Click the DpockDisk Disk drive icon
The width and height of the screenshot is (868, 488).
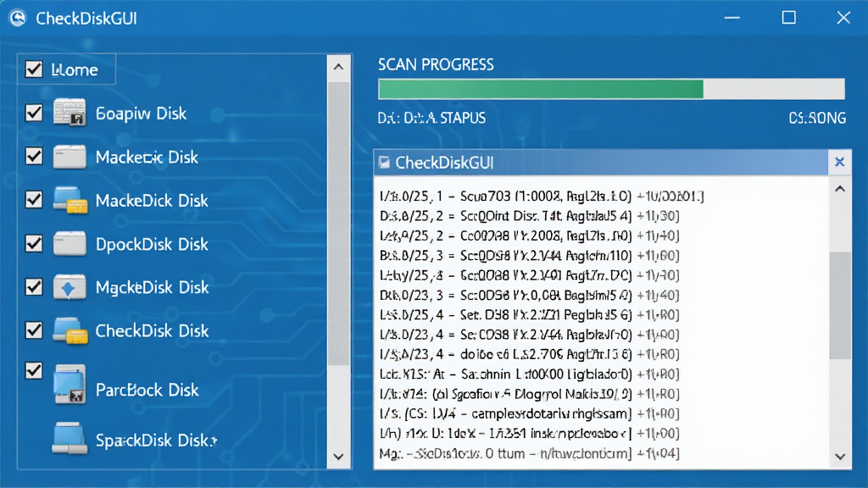click(70, 243)
